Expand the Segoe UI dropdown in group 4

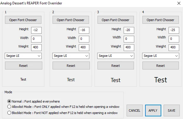click(x=161, y=56)
